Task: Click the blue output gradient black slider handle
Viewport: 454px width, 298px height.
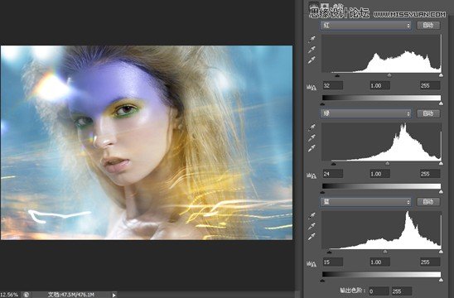Action: [x=323, y=280]
